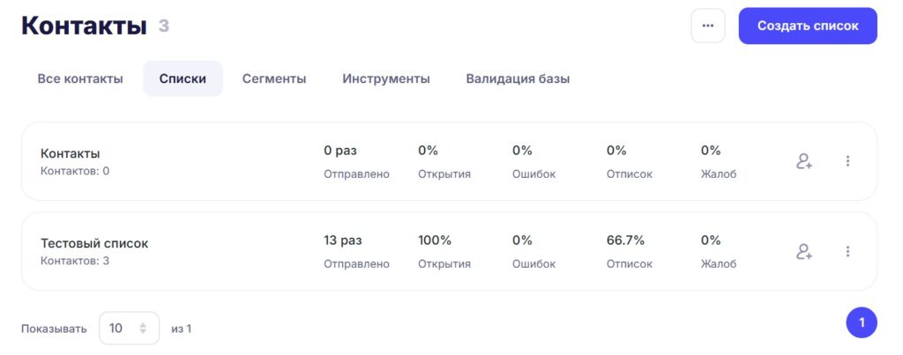This screenshot has height=355, width=903.
Task: Click 100% Открытия value
Action: [435, 240]
